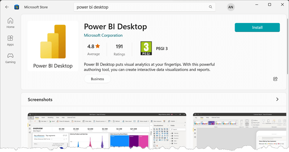Click the back arrow in the title bar
Image resolution: width=289 pixels, height=152 pixels.
[7, 7]
